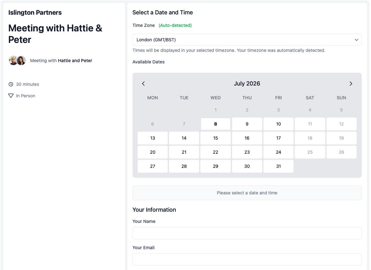Click disabled date 26
The image size is (371, 270).
[342, 152]
